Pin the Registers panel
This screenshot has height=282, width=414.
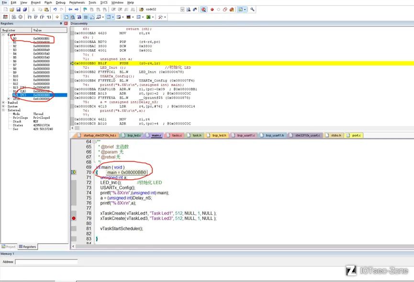point(61,23)
